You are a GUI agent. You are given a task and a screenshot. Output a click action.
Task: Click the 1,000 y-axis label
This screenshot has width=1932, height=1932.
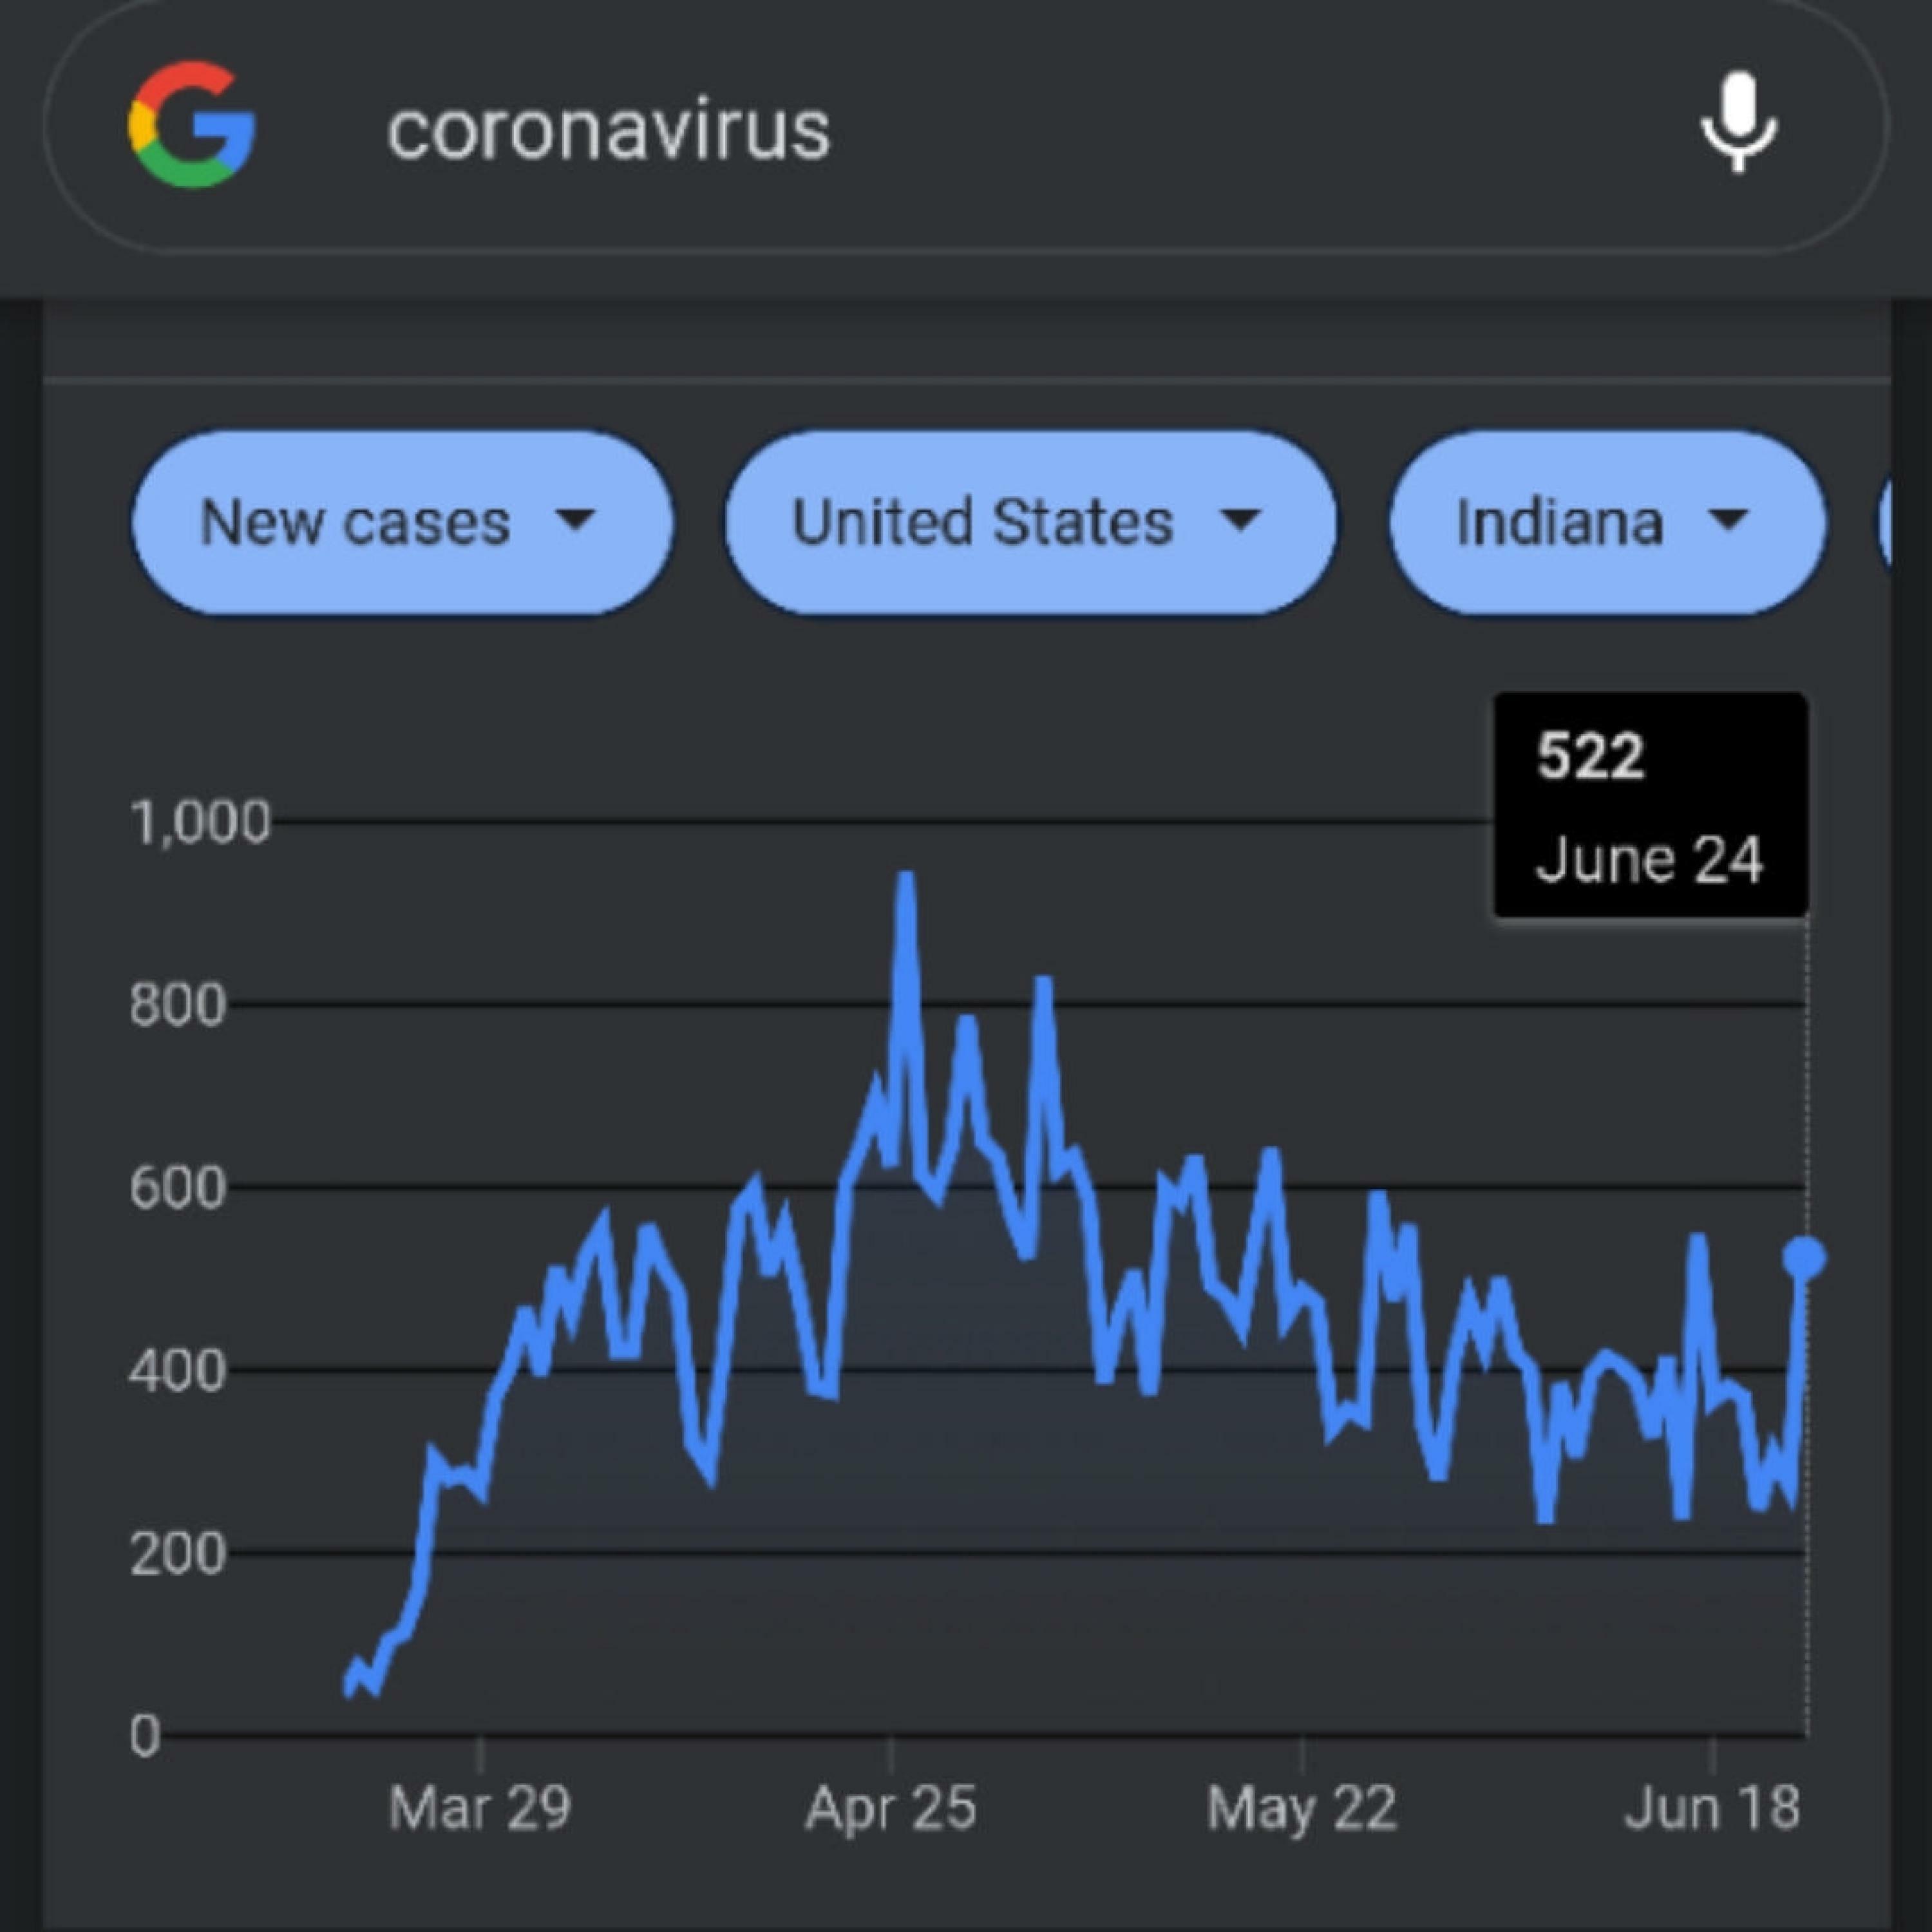pyautogui.click(x=200, y=823)
